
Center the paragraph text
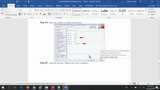52,14
